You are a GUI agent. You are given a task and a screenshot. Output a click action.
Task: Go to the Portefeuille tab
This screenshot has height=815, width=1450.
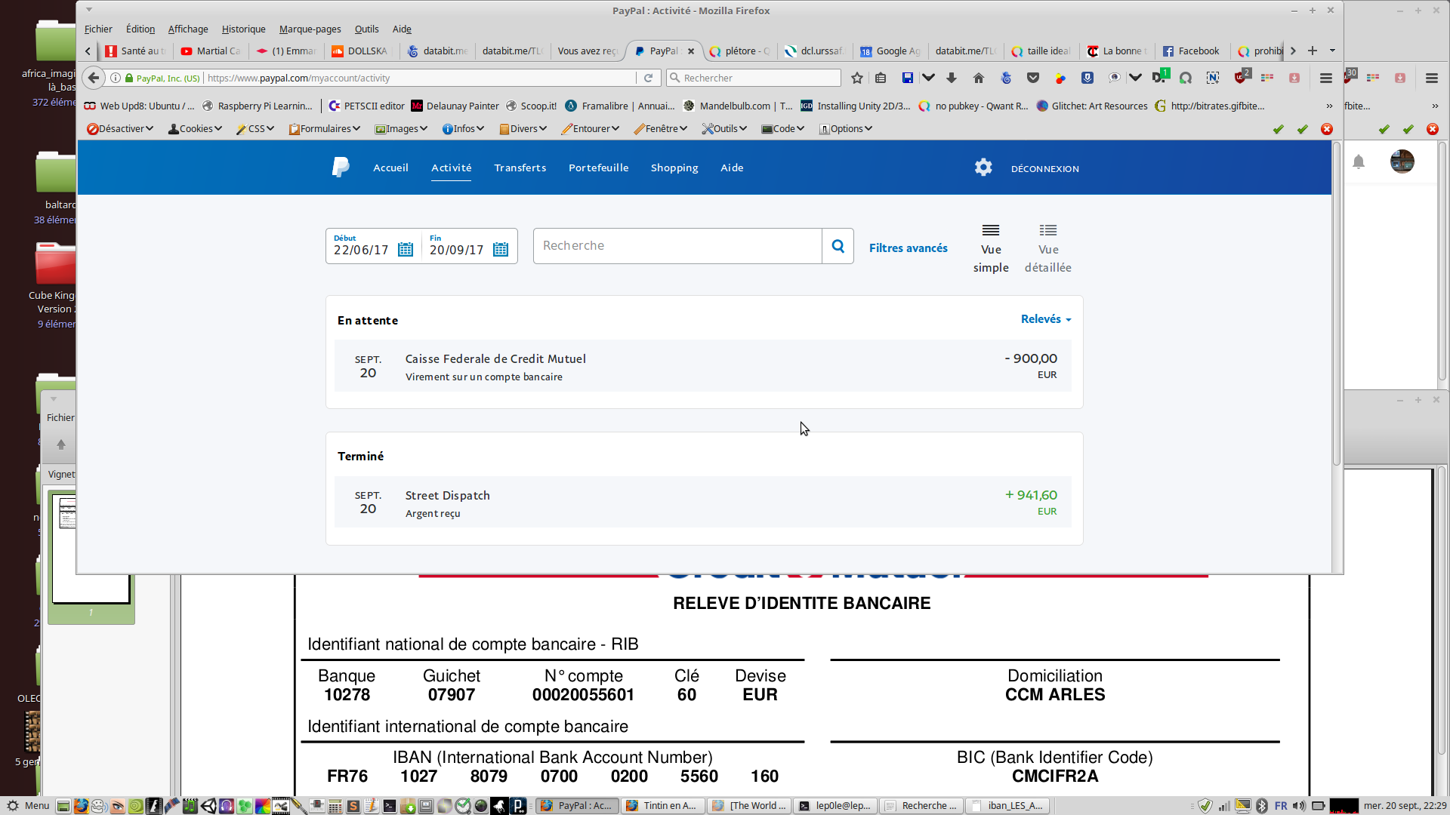tap(598, 168)
